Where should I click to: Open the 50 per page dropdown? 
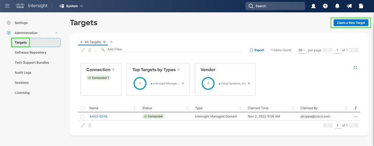tap(302, 50)
